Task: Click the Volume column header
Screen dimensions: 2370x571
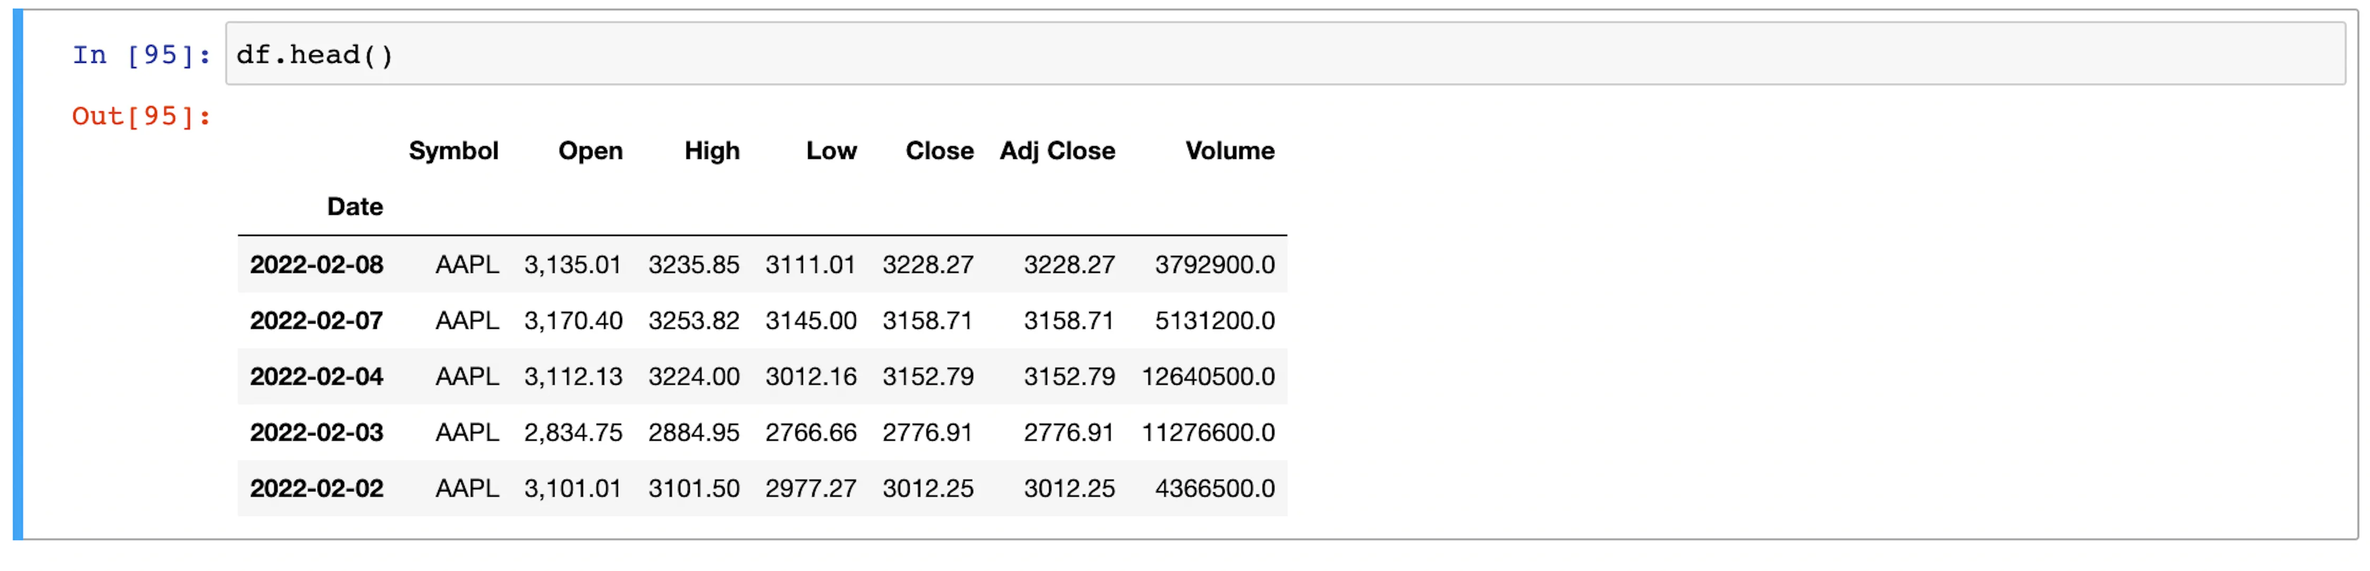Action: 1229,150
